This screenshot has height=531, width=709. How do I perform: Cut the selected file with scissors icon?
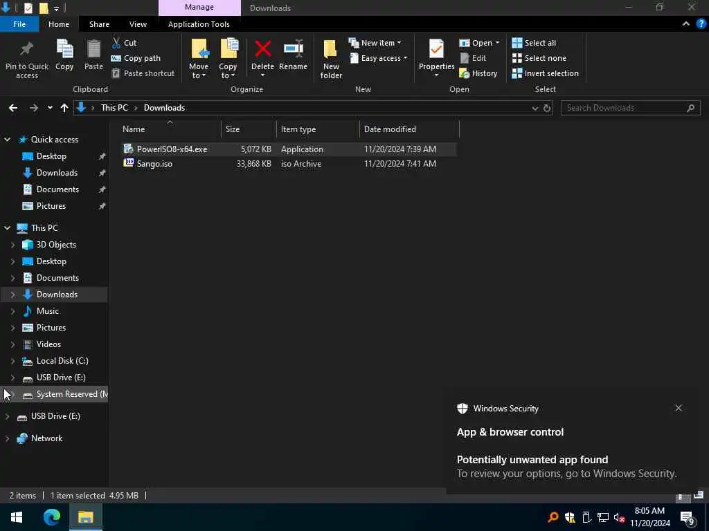pos(124,43)
